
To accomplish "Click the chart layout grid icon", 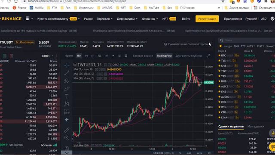I will tap(126, 56).
